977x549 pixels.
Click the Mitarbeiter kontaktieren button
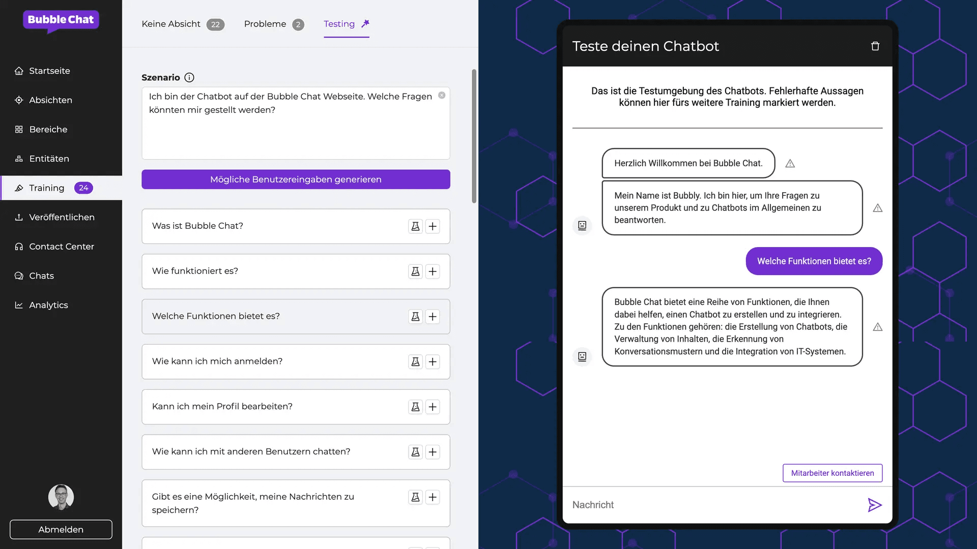pyautogui.click(x=832, y=473)
